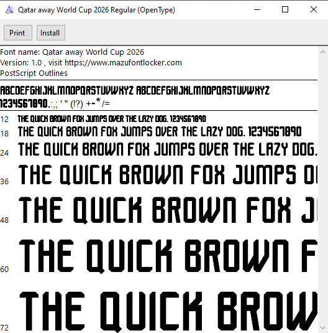Click the Print button
Viewport: 328px width, 333px height.
[18, 33]
